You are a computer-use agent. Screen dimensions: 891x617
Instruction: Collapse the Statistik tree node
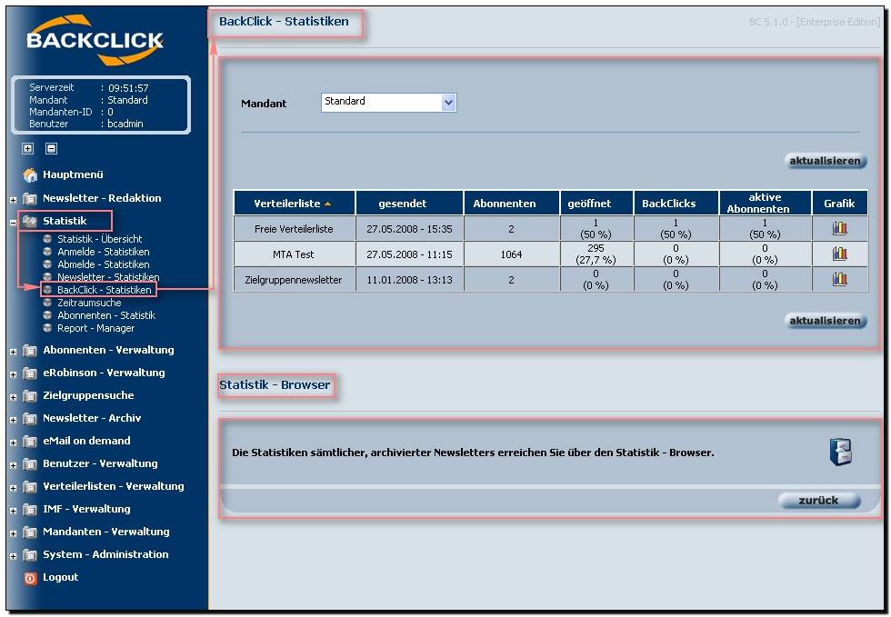click(13, 222)
